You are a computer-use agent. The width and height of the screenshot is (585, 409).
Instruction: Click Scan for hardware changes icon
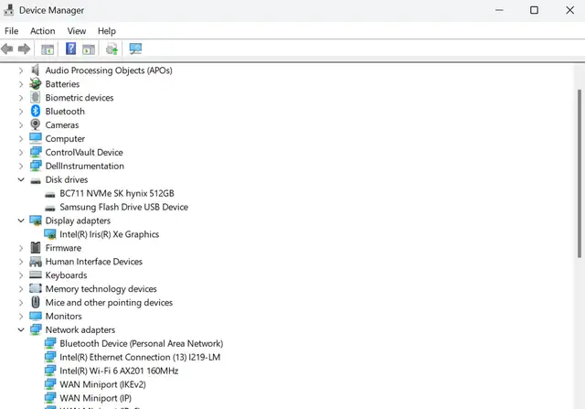pos(135,48)
